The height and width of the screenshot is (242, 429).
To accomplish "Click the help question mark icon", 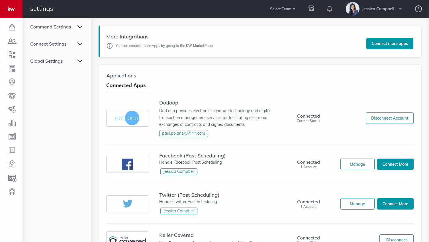I will click(x=418, y=9).
